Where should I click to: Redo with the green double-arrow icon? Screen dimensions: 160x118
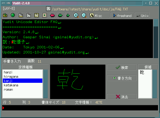click(x=60, y=15)
